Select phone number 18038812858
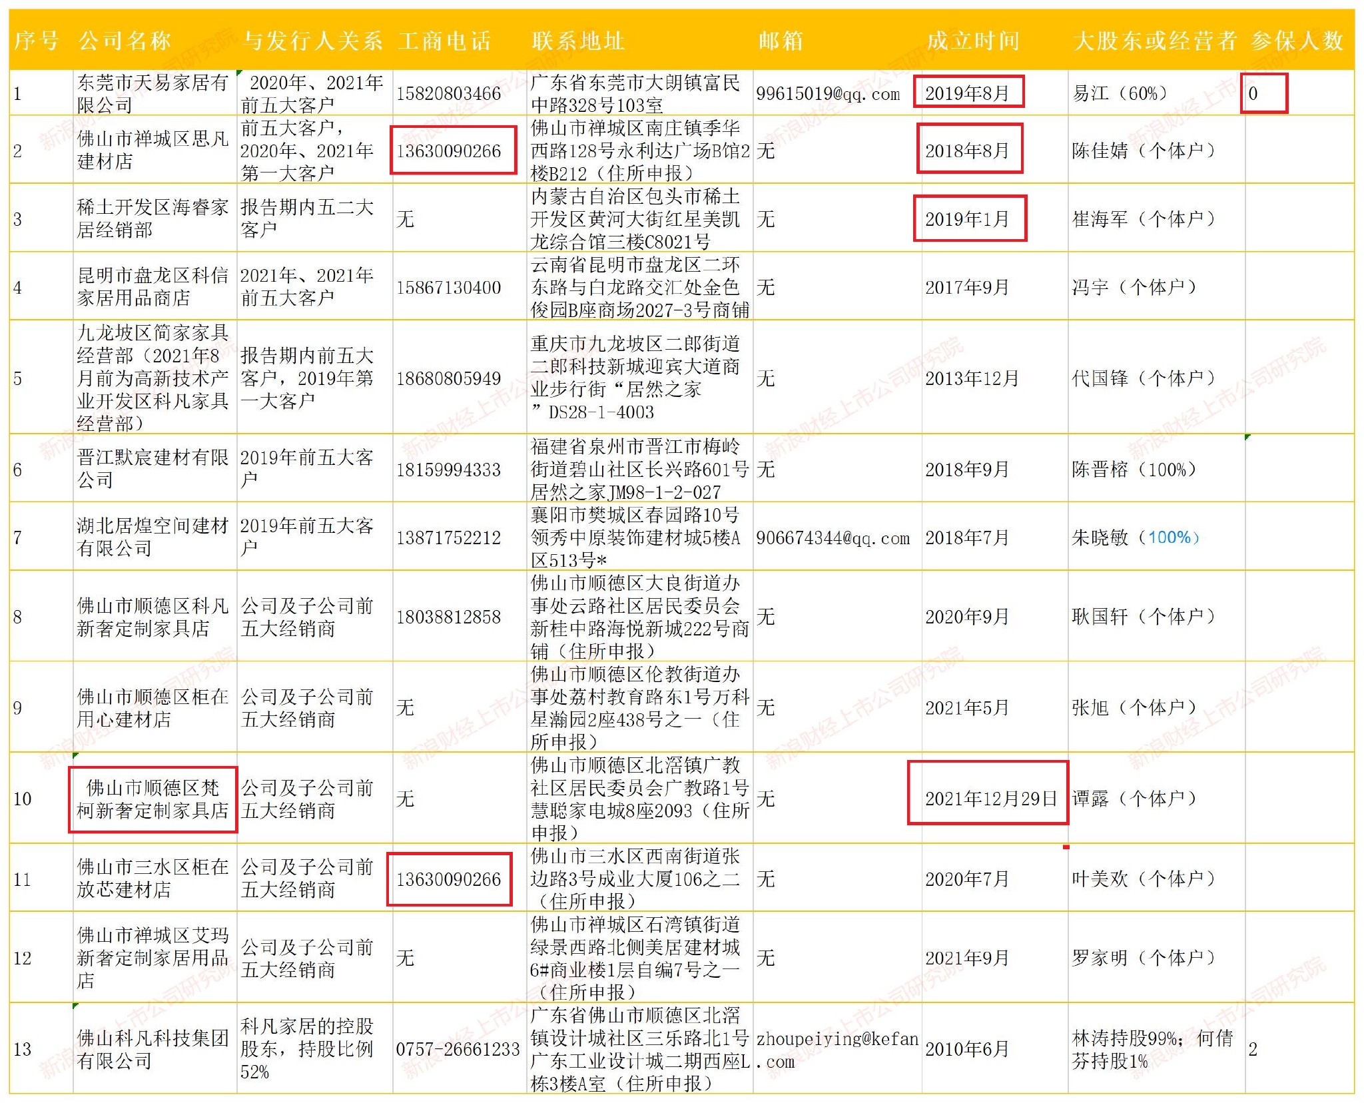 click(x=448, y=617)
